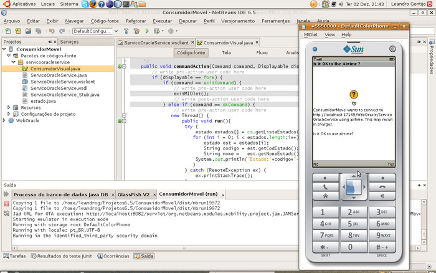
Task: Open Firefox from the top panel
Action: click(x=93, y=4)
